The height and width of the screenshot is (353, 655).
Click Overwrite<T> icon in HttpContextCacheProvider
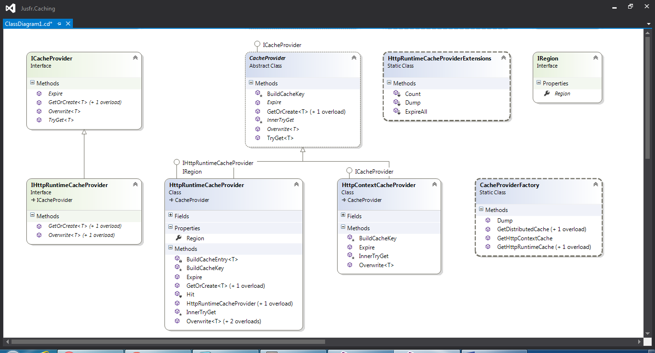pyautogui.click(x=350, y=265)
